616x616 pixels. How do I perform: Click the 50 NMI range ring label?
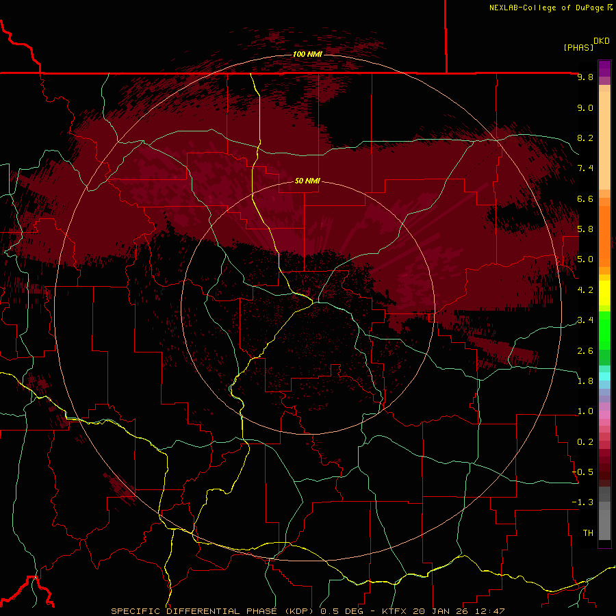coord(307,181)
